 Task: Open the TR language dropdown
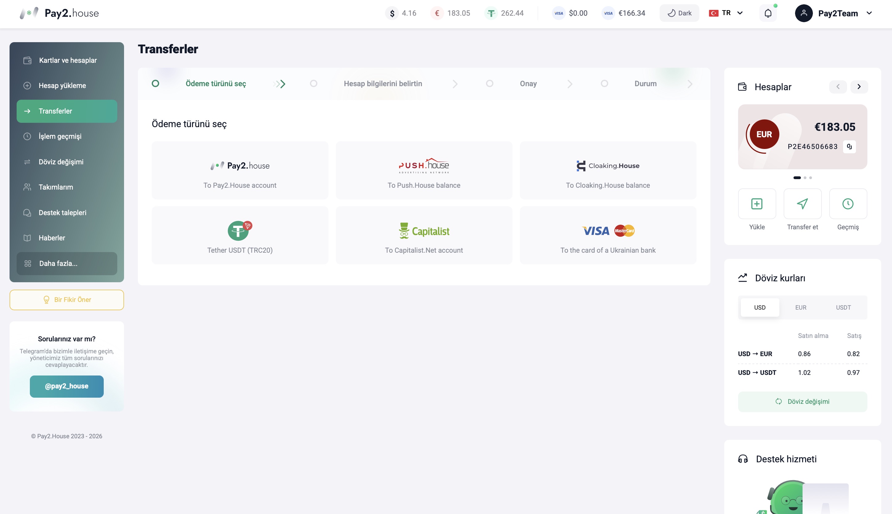[726, 14]
